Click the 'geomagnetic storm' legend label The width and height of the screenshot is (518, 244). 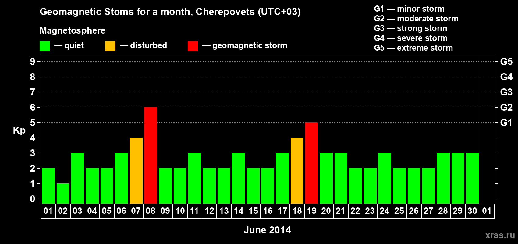[250, 46]
